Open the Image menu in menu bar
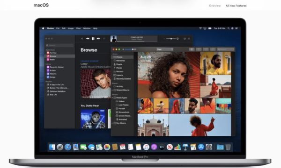 click(x=71, y=28)
